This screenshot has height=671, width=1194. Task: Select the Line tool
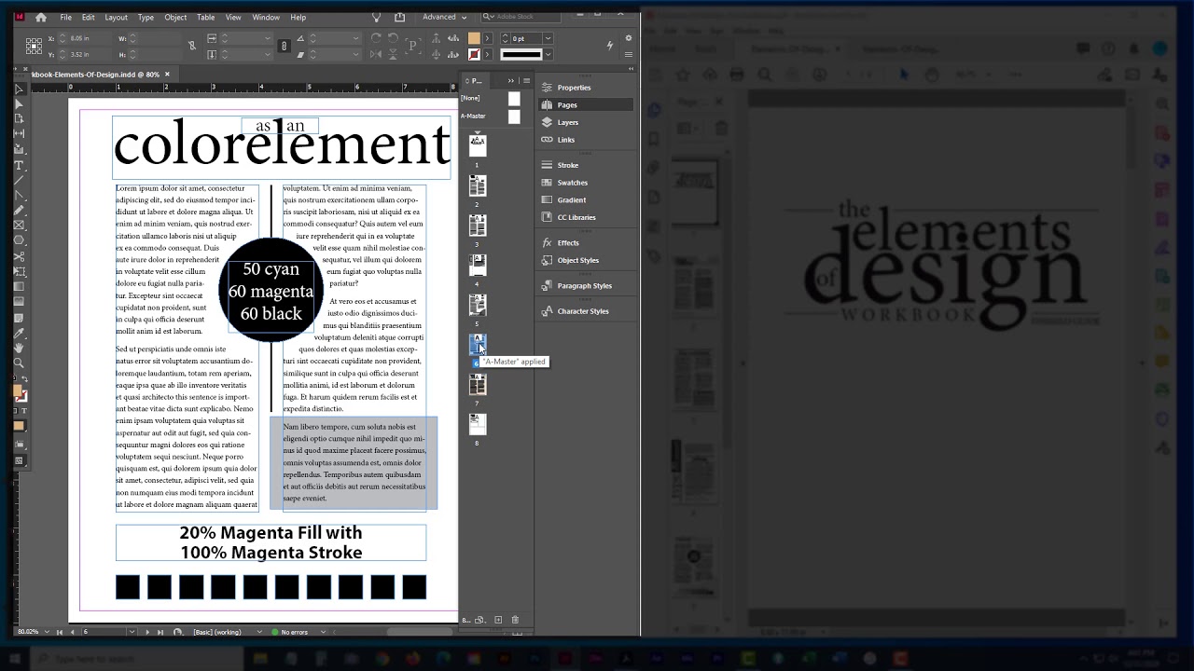tap(19, 180)
